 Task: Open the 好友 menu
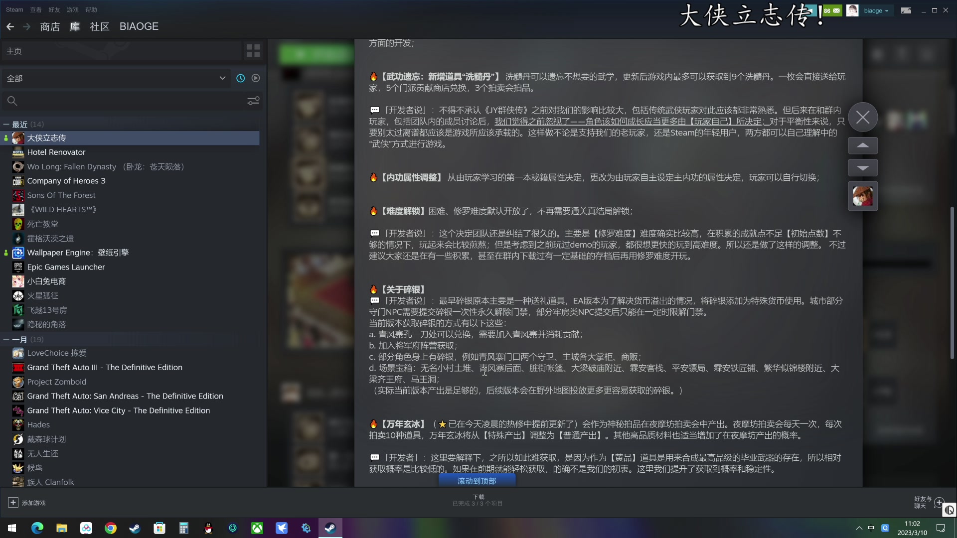click(54, 9)
